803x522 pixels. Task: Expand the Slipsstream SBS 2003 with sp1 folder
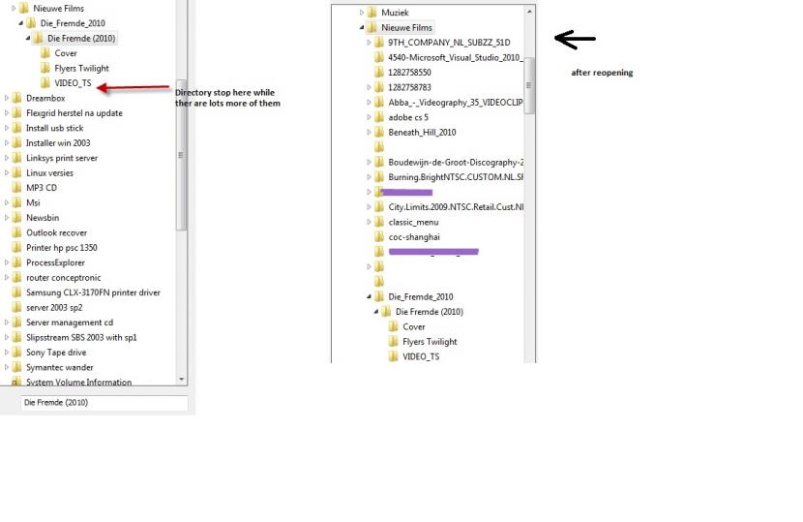tap(7, 337)
